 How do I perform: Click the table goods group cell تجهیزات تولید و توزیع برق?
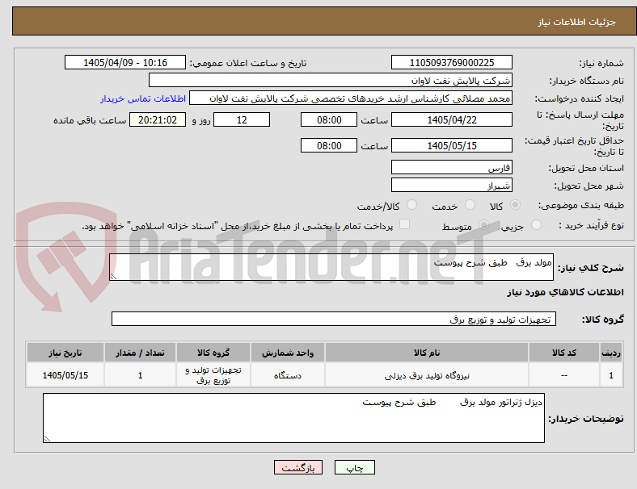213,375
